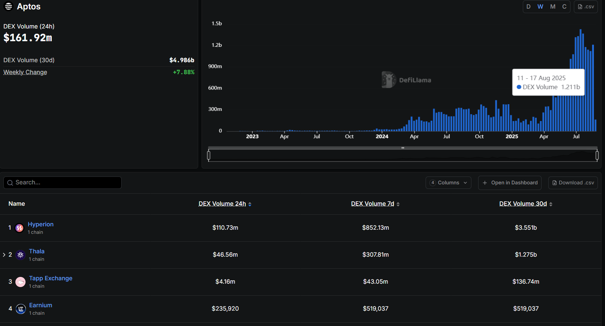This screenshot has width=605, height=326.
Task: Sort by DEX Volume 30d arrows
Action: 551,204
